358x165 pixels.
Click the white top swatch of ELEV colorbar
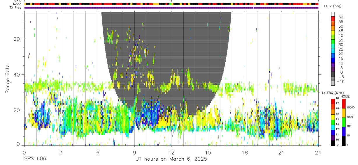[x=333, y=14]
